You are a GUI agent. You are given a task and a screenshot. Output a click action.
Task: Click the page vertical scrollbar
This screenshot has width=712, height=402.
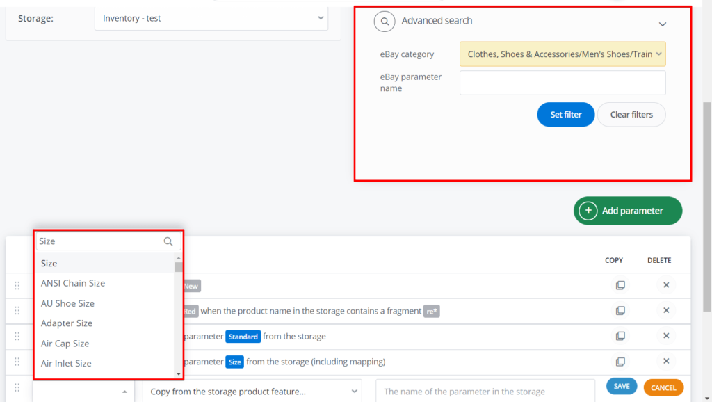(x=707, y=207)
